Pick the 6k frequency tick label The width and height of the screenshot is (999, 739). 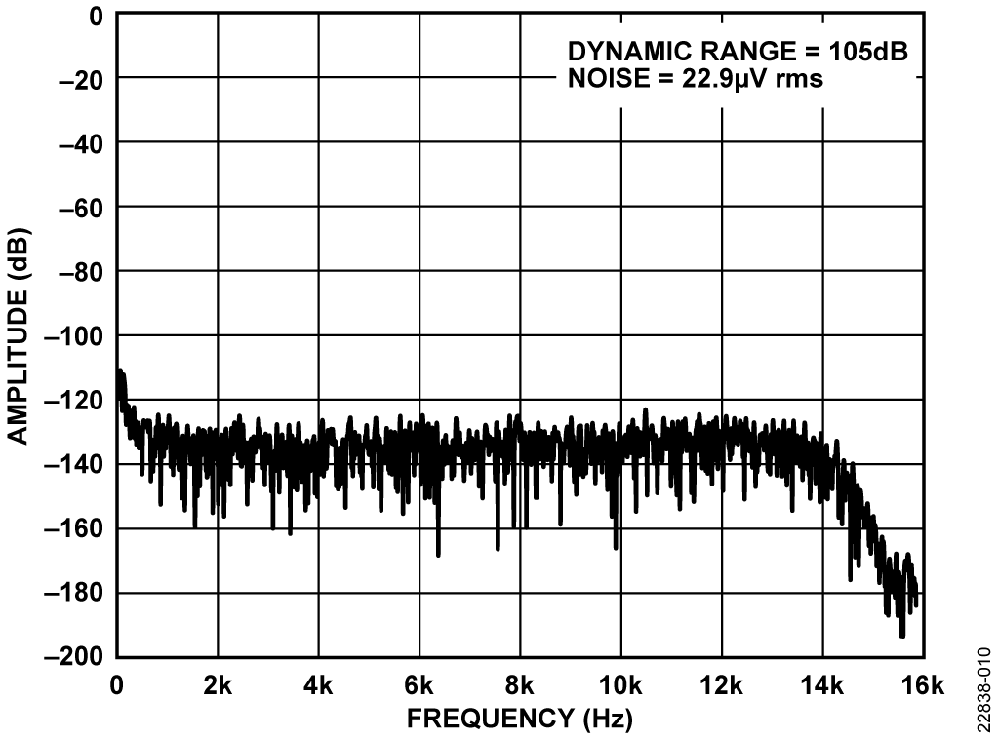(420, 683)
